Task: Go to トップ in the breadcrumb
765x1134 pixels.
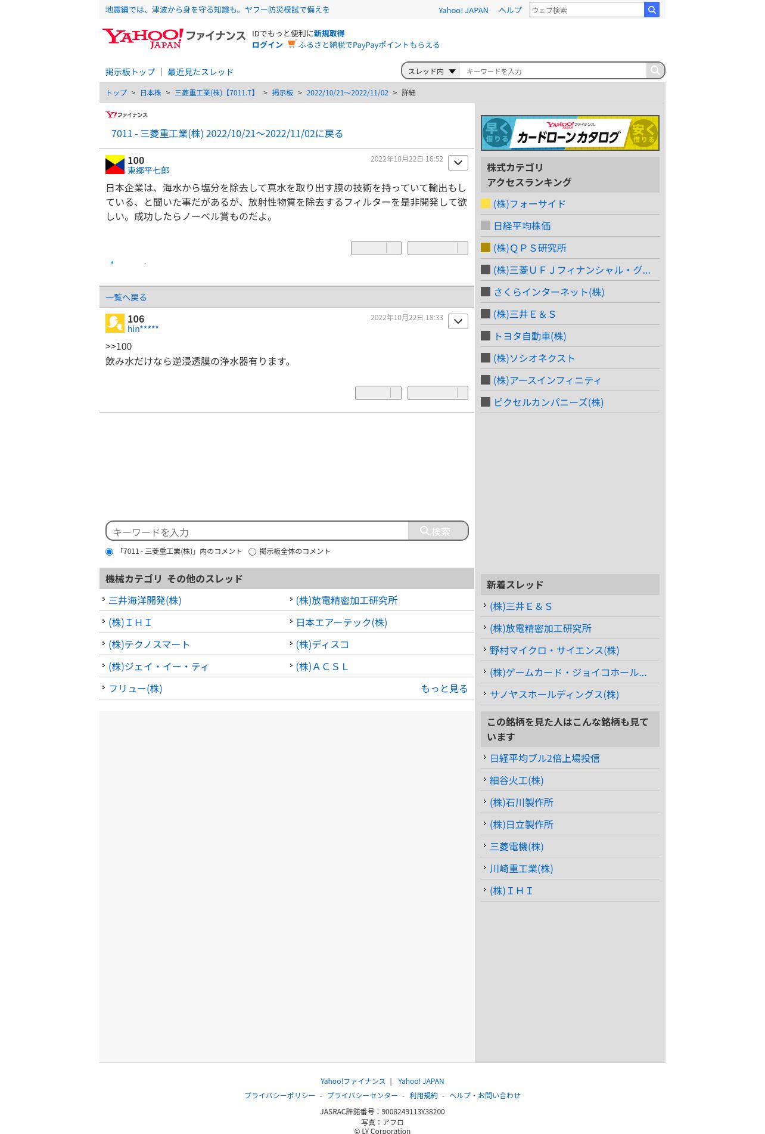Action: click(116, 93)
